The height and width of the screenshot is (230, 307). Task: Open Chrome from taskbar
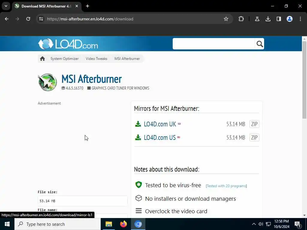[138, 224]
